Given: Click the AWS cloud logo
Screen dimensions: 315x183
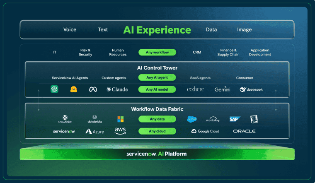Looking at the screenshot, I should [x=120, y=131].
